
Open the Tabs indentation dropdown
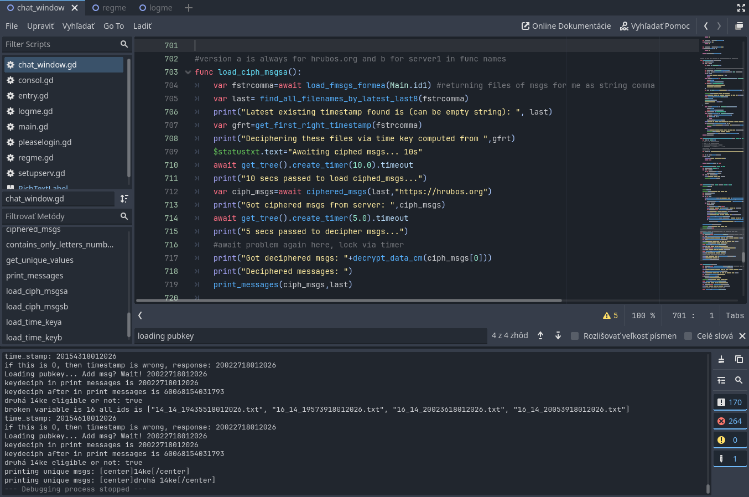pos(735,315)
